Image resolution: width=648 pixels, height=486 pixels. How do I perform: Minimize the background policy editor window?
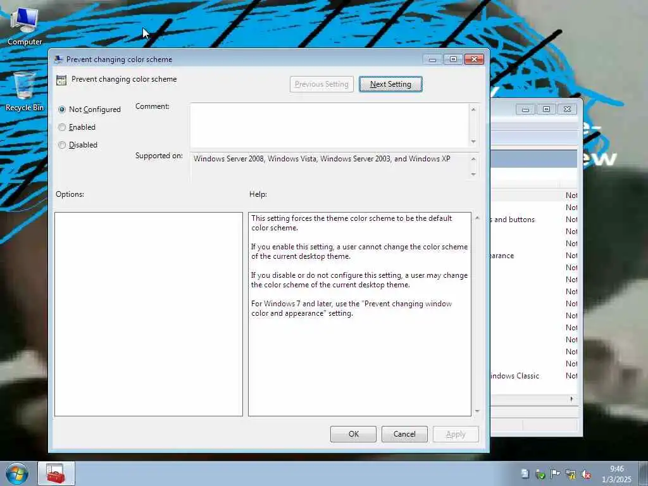click(x=525, y=109)
